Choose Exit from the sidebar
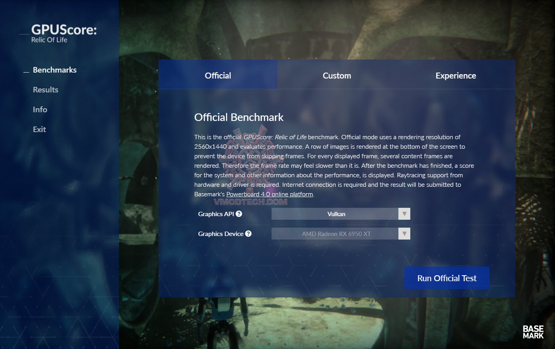The image size is (555, 349). (39, 129)
